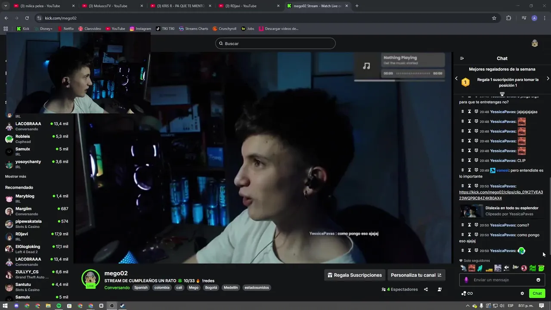
Task: Reload the kick.com page
Action: click(x=27, y=18)
